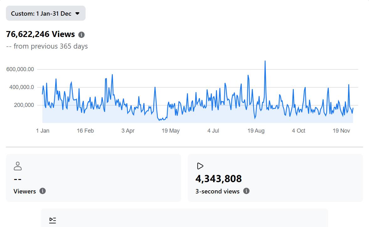Screen dimensions: 369x227
Task: Click the 600,000.00 y-axis label
Action: tap(20, 69)
